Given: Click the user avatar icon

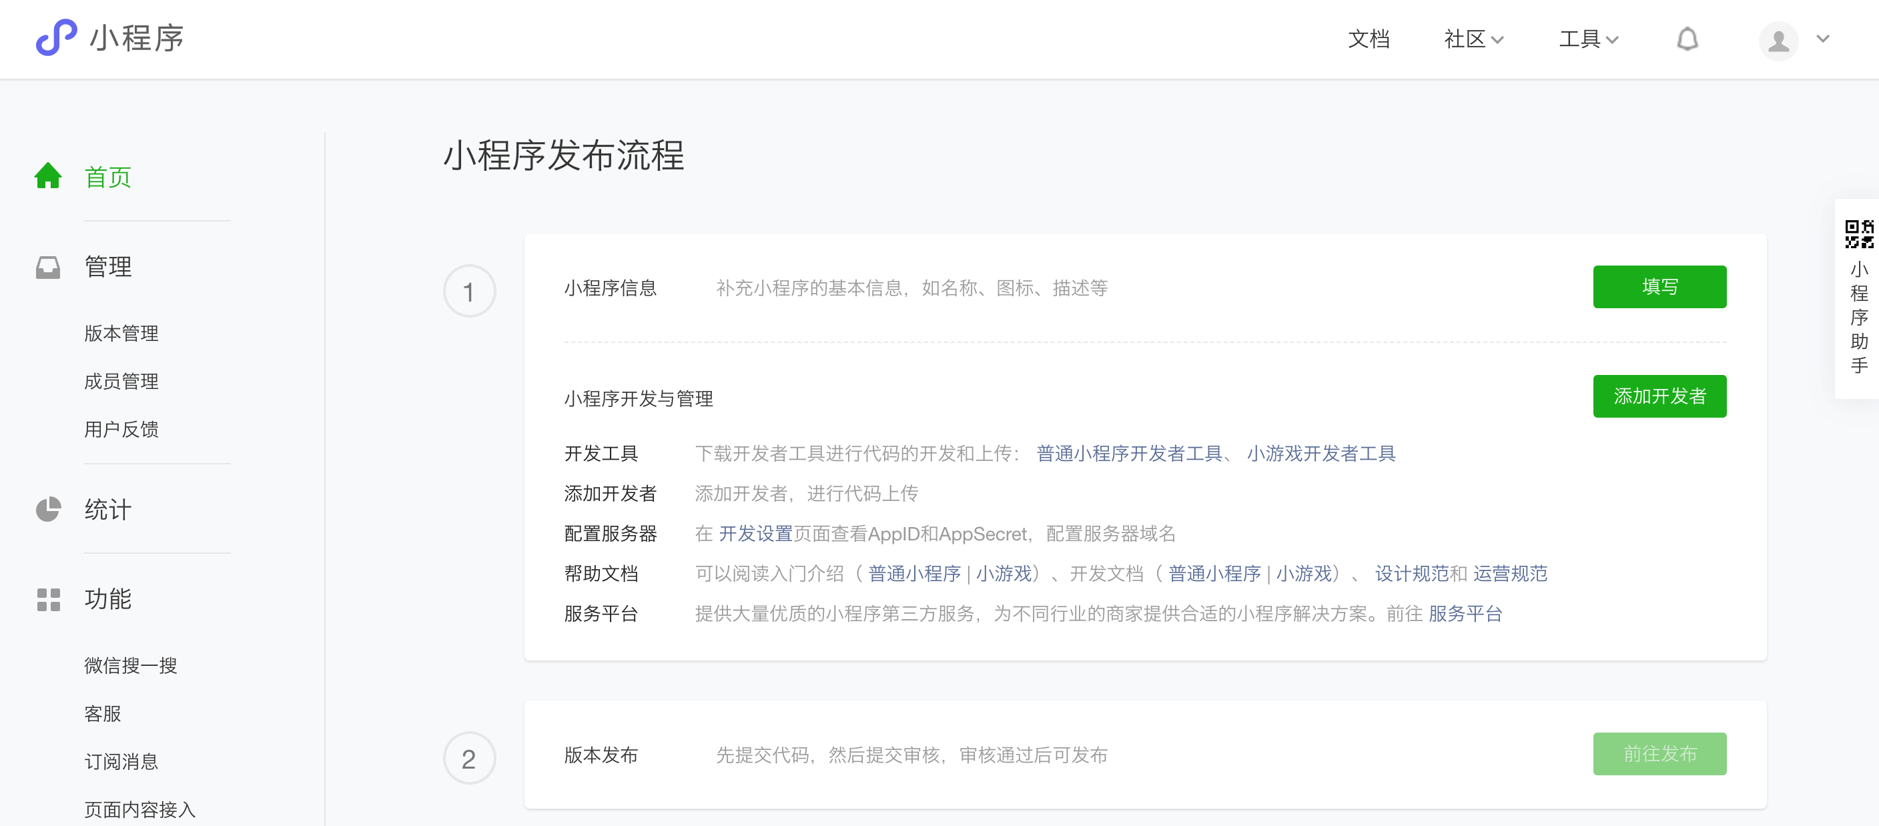Looking at the screenshot, I should [1778, 40].
